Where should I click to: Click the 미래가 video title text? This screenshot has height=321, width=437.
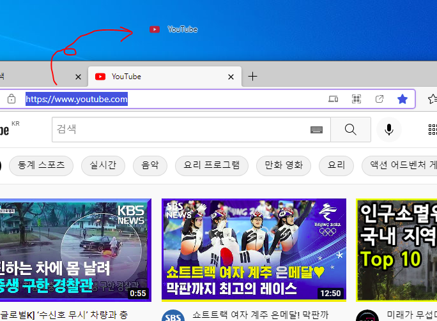pos(411,315)
